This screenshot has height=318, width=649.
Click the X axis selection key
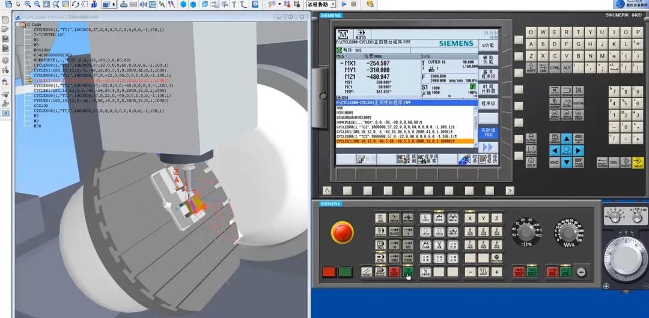click(x=470, y=218)
